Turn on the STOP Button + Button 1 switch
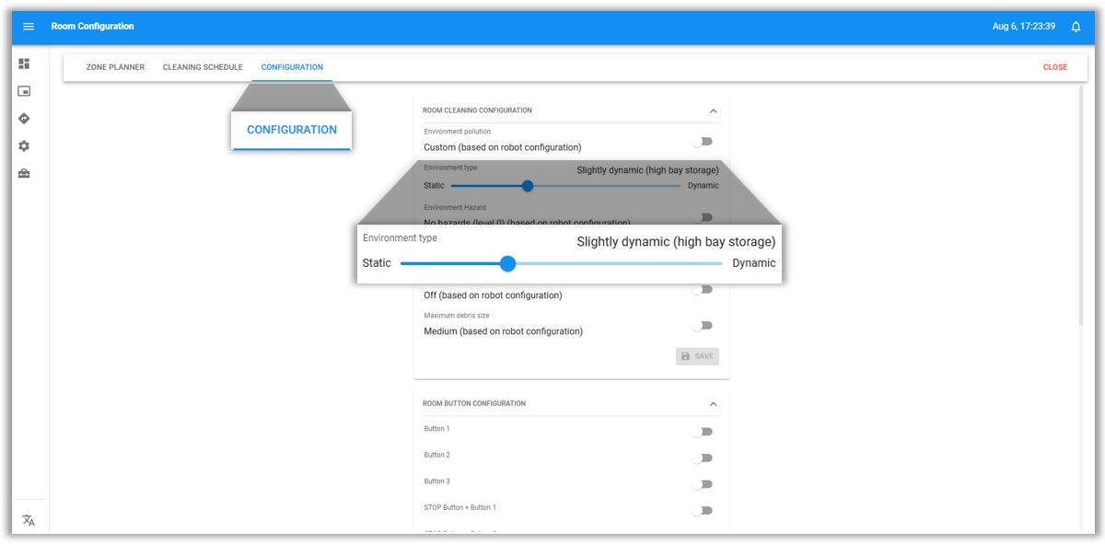Viewport: 1105px width, 544px height. [703, 511]
